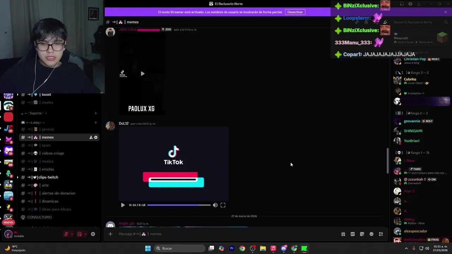Open the Minecraft activity card

(x=421, y=38)
